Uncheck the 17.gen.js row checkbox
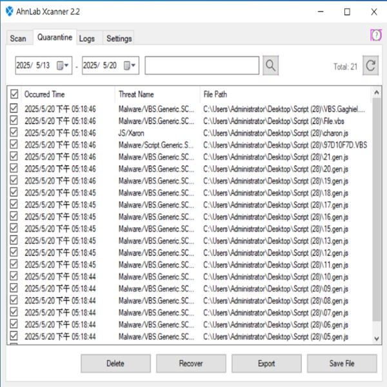The height and width of the screenshot is (387, 387). click(14, 204)
